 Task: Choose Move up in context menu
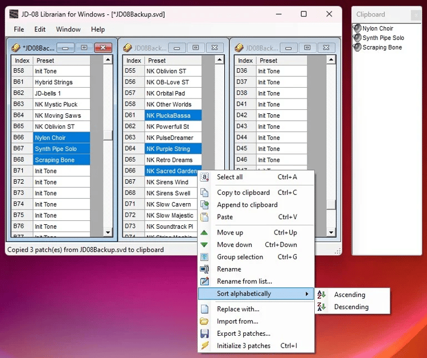(256, 232)
